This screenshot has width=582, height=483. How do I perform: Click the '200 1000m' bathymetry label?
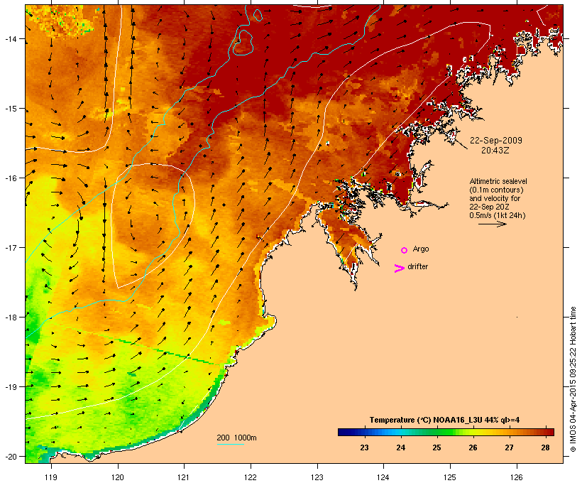pyautogui.click(x=236, y=438)
